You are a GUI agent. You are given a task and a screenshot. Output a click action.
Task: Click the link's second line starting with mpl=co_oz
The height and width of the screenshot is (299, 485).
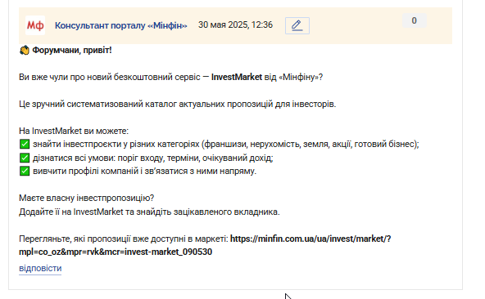116,252
